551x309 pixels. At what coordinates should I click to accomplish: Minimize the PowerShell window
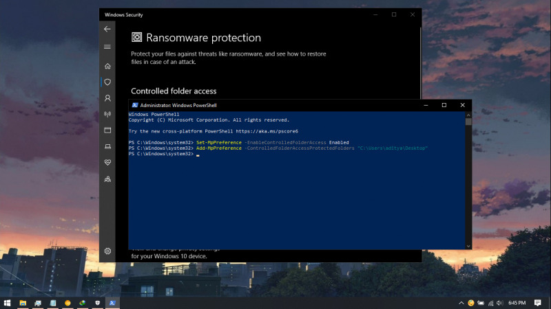tap(426, 105)
